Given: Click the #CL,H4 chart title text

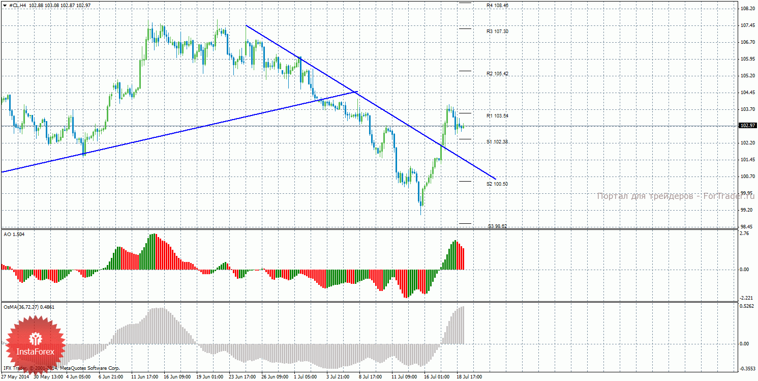Looking at the screenshot, I should click(x=18, y=5).
